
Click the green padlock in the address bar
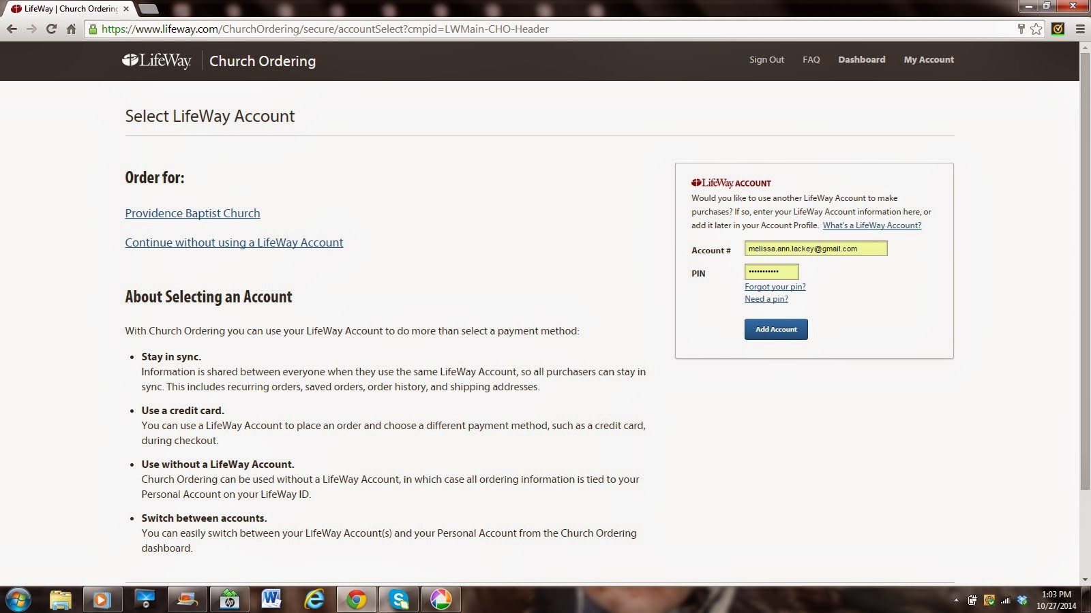(x=93, y=29)
